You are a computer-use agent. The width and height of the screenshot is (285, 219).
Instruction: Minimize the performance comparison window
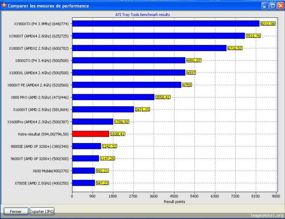click(265, 5)
